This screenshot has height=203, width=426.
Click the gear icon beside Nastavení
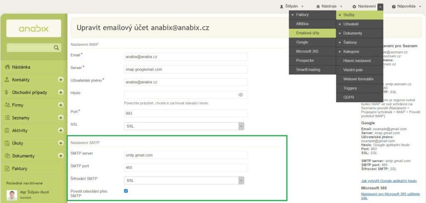[354, 7]
